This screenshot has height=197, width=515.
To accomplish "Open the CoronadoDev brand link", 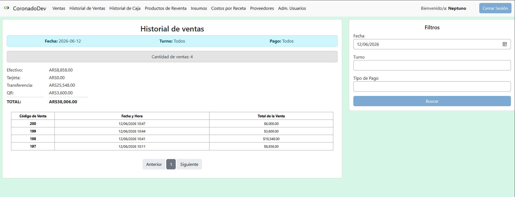I will [30, 8].
